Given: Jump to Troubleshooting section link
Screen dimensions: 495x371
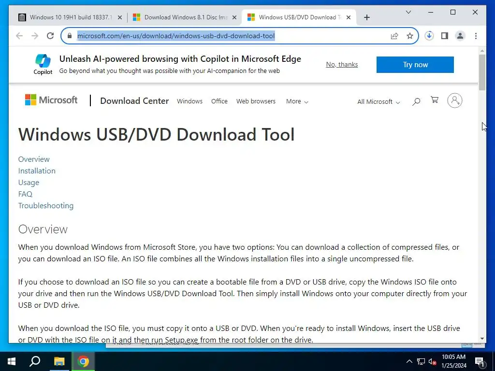Looking at the screenshot, I should click(x=46, y=206).
